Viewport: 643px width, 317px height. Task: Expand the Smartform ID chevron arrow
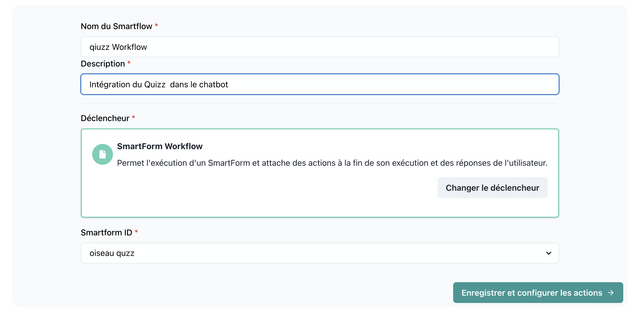pos(548,253)
